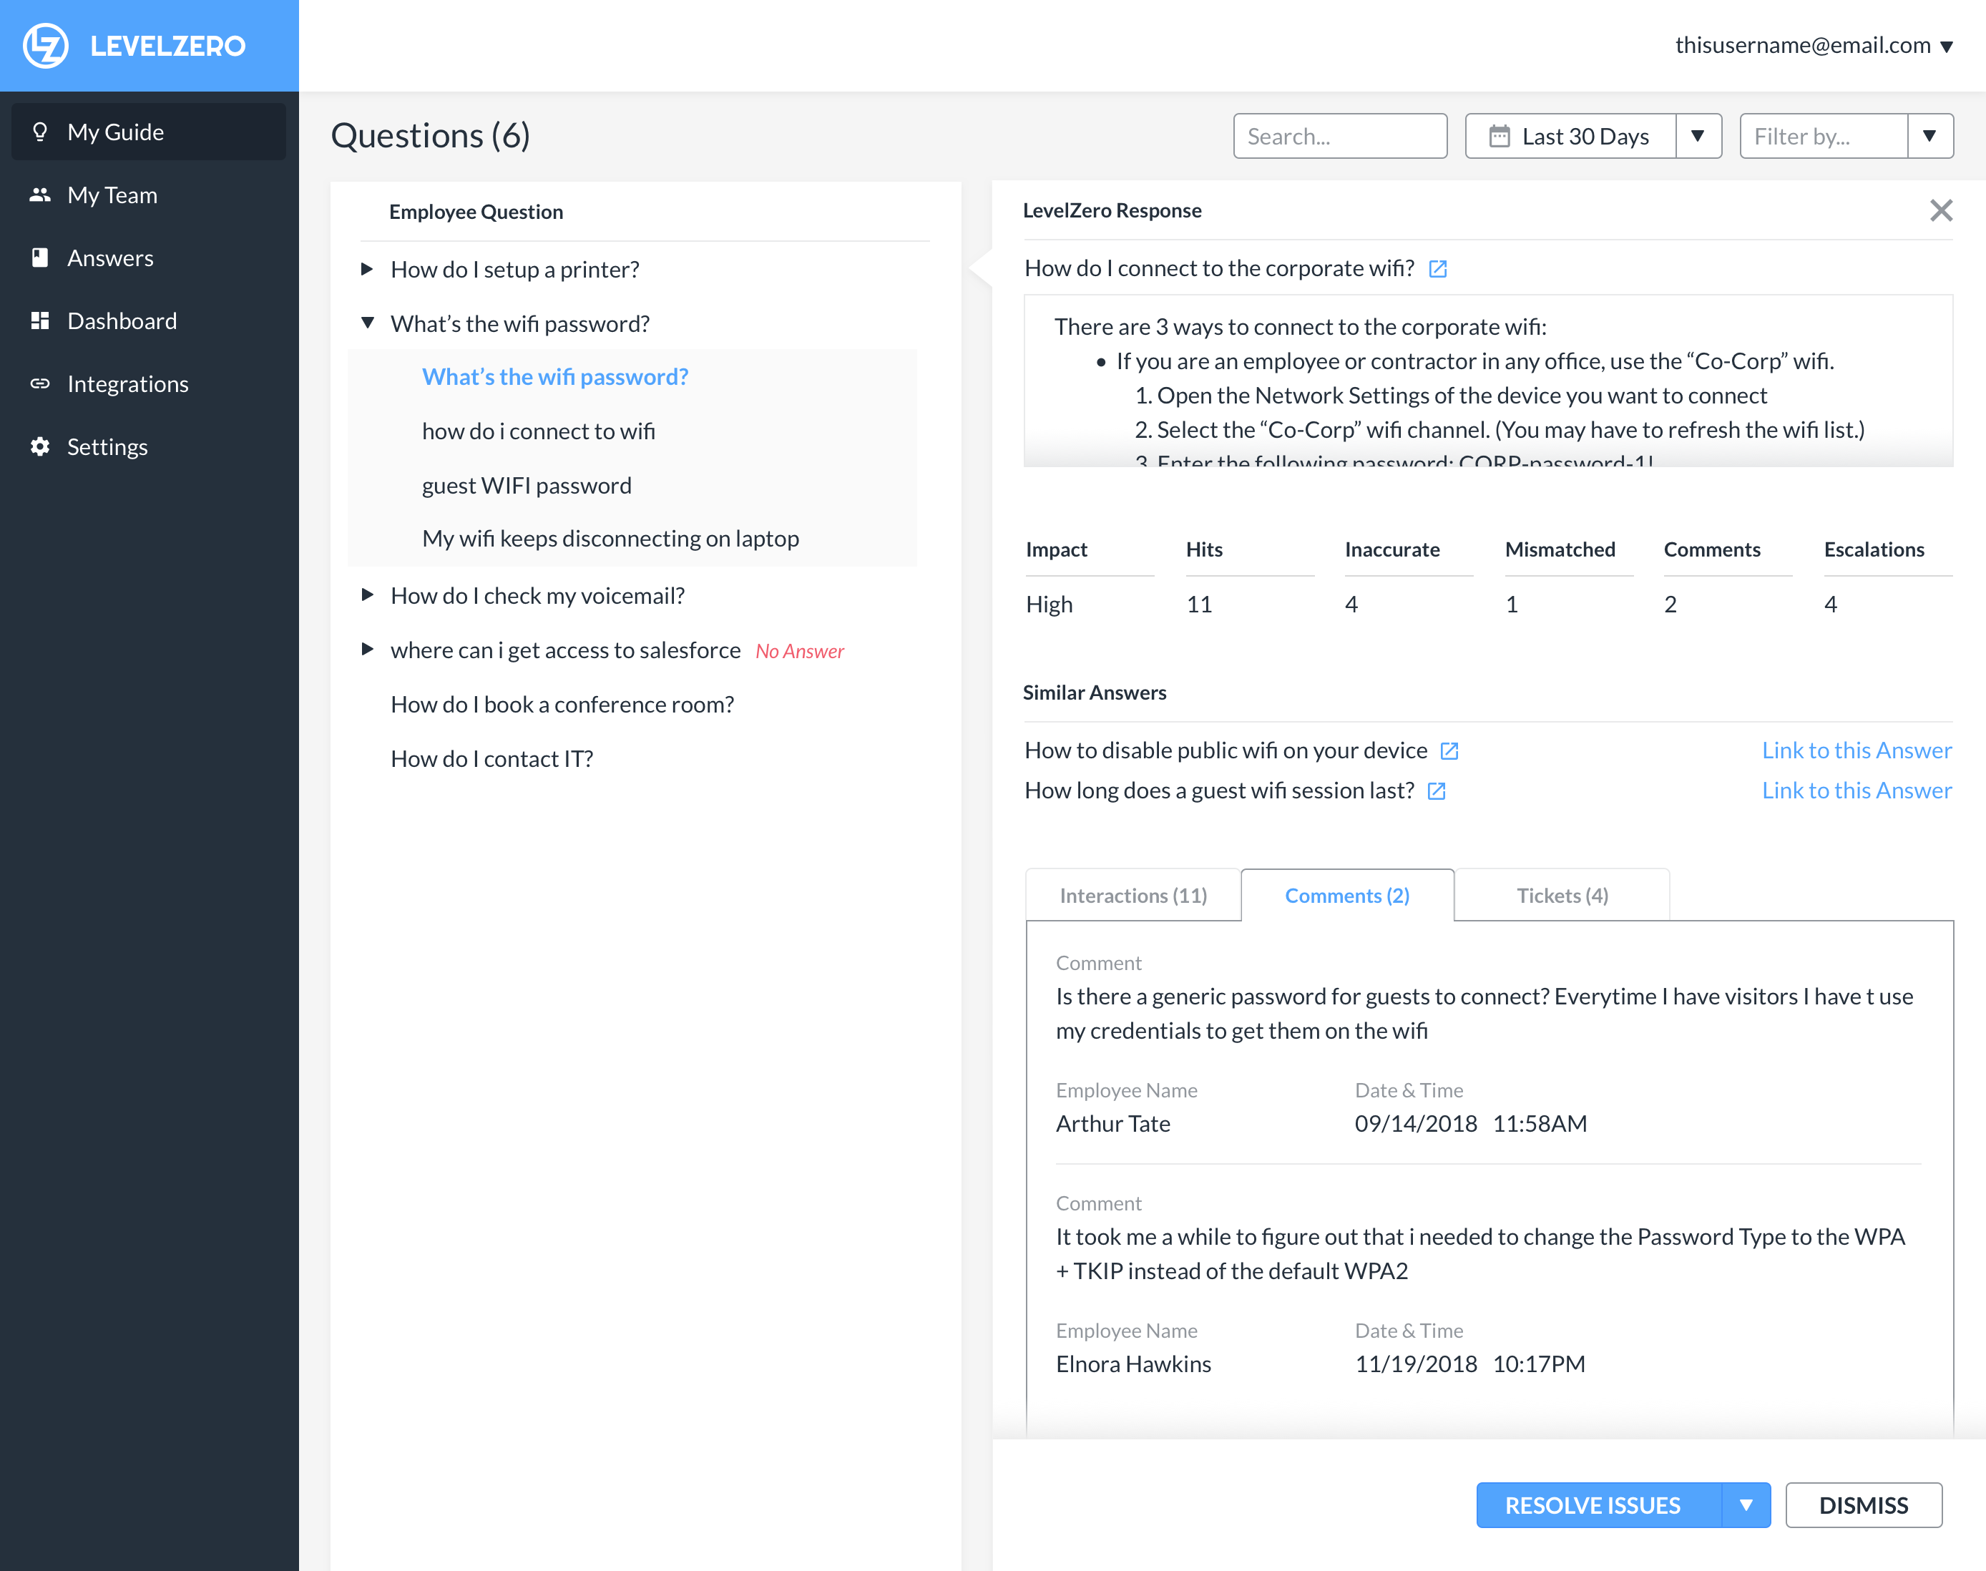Click the Integrations link icon
The width and height of the screenshot is (1986, 1571).
pyautogui.click(x=39, y=383)
